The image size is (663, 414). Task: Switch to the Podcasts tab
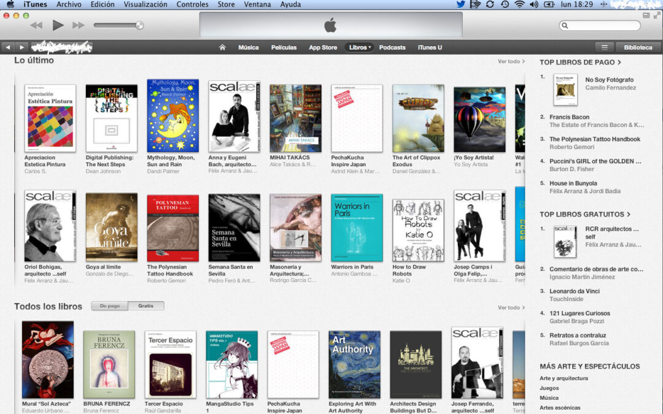392,47
